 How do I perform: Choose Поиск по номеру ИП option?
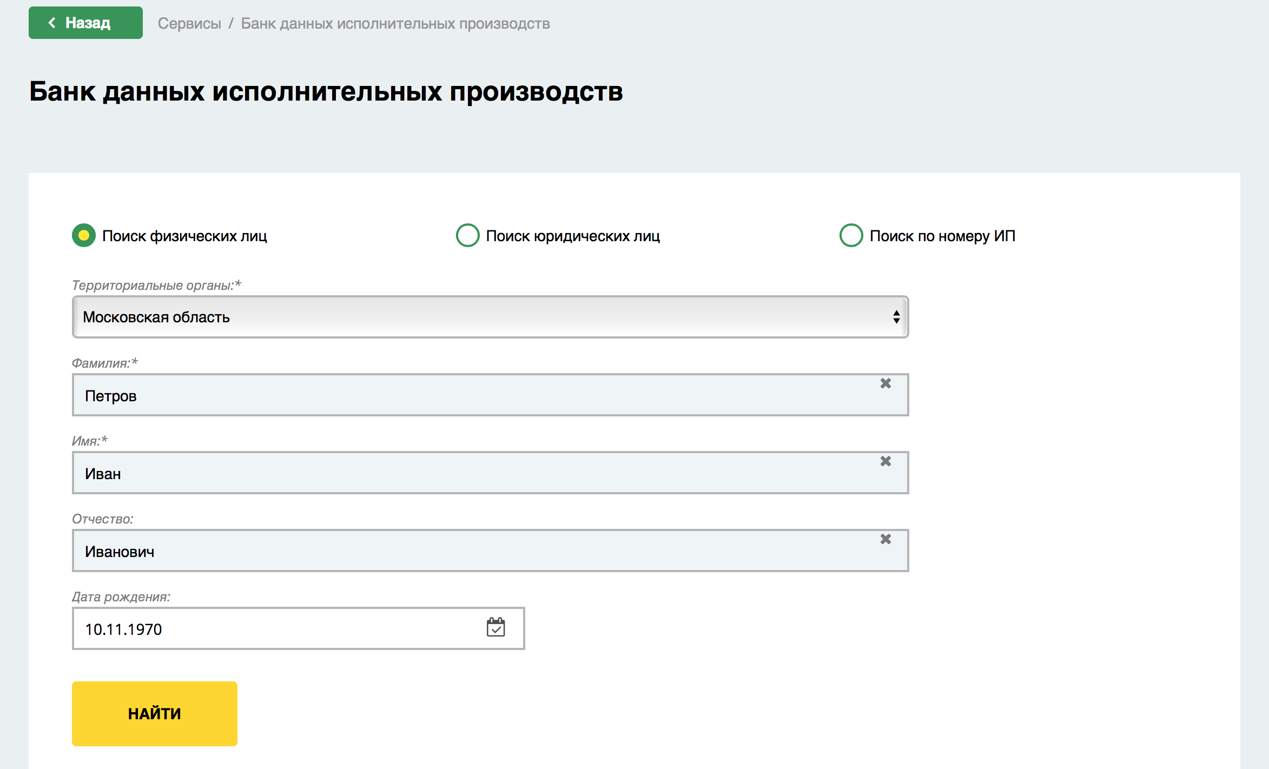(851, 235)
